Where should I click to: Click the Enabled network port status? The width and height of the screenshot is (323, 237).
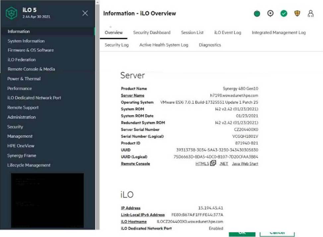pyautogui.click(x=216, y=228)
